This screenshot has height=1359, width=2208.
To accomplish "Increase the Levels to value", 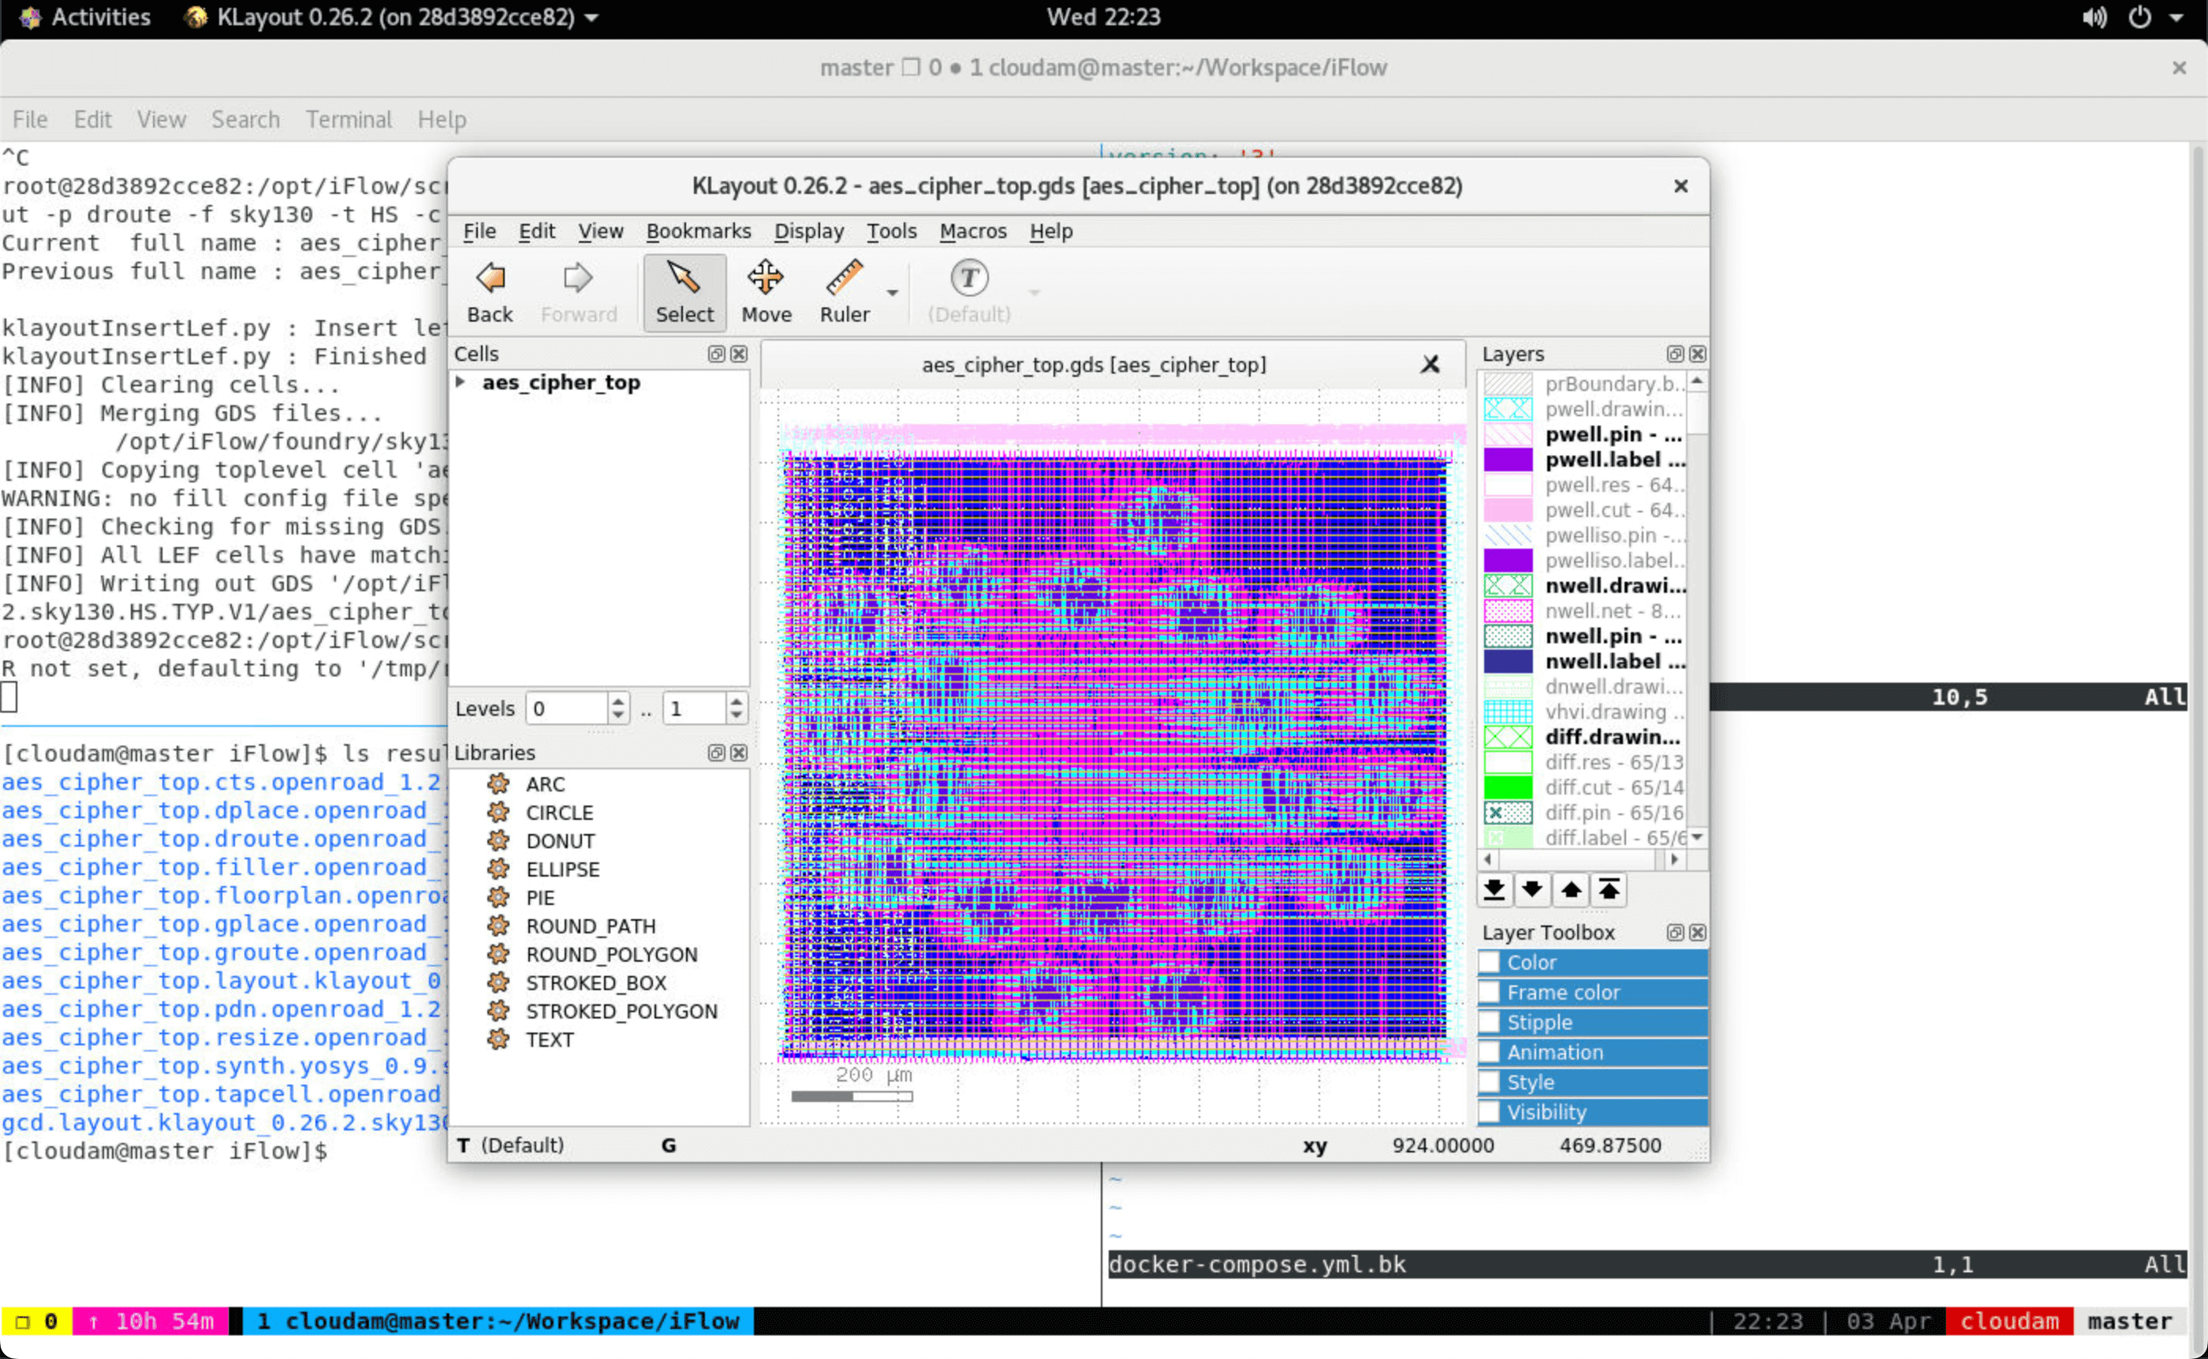I will pos(737,701).
